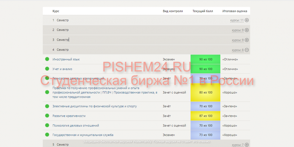Screen dimensions: 294x147
Task: Open the Развитие креативности course
Action: pyautogui.click(x=69, y=116)
